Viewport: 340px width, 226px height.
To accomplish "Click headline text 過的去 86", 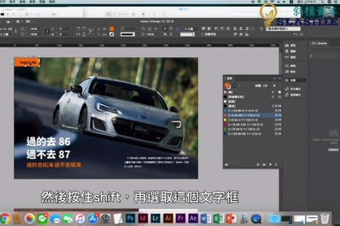I will 48,142.
